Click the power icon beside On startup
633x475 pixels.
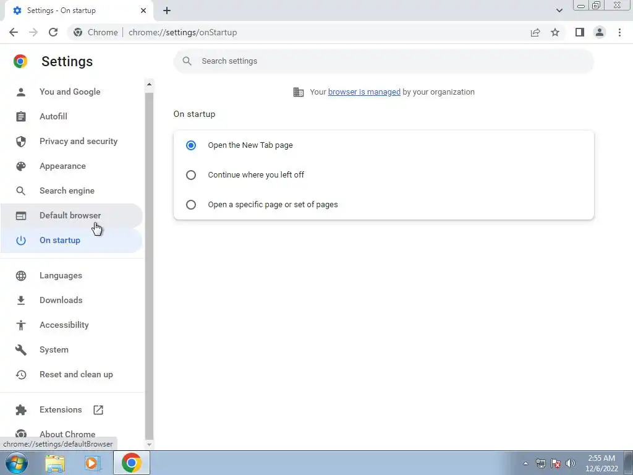click(x=21, y=241)
